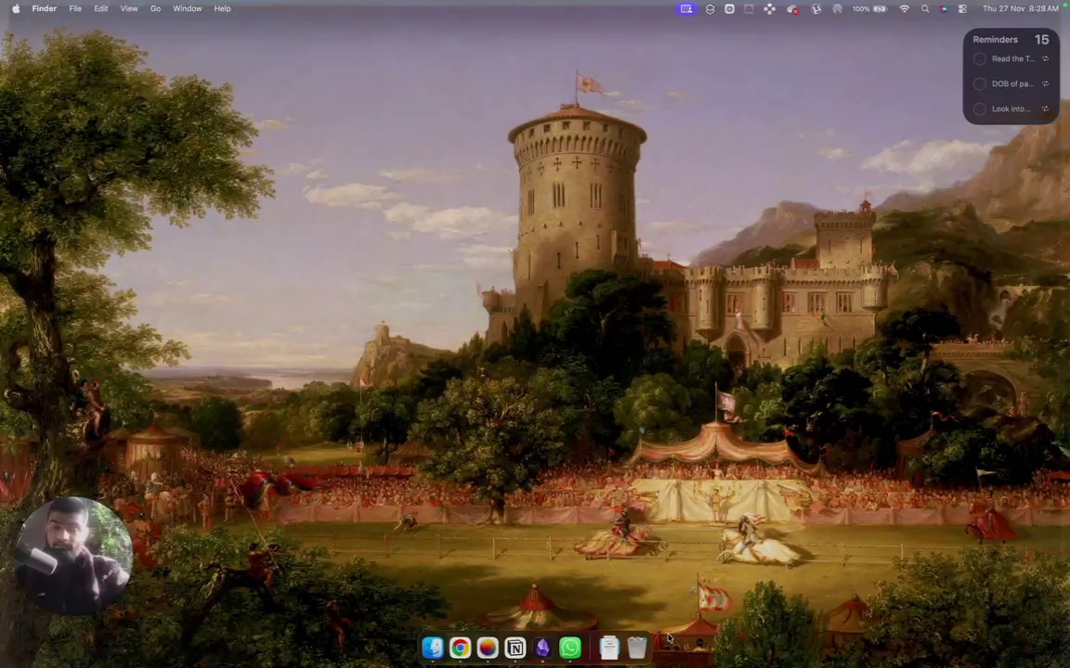Open the documents stack in the Dock
Image resolution: width=1070 pixels, height=668 pixels.
click(609, 648)
